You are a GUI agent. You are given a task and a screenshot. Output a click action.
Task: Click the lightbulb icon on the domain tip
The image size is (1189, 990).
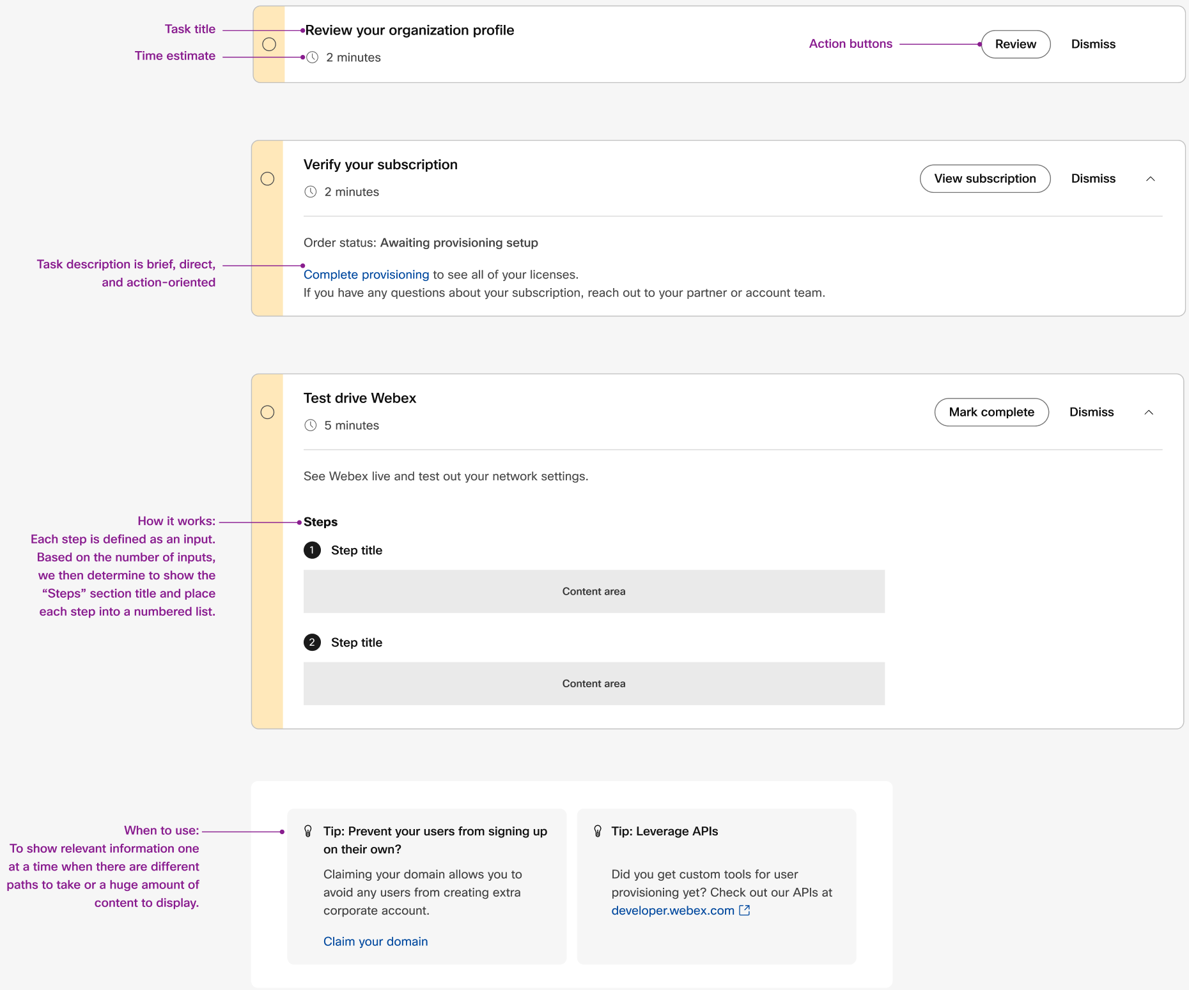click(308, 831)
